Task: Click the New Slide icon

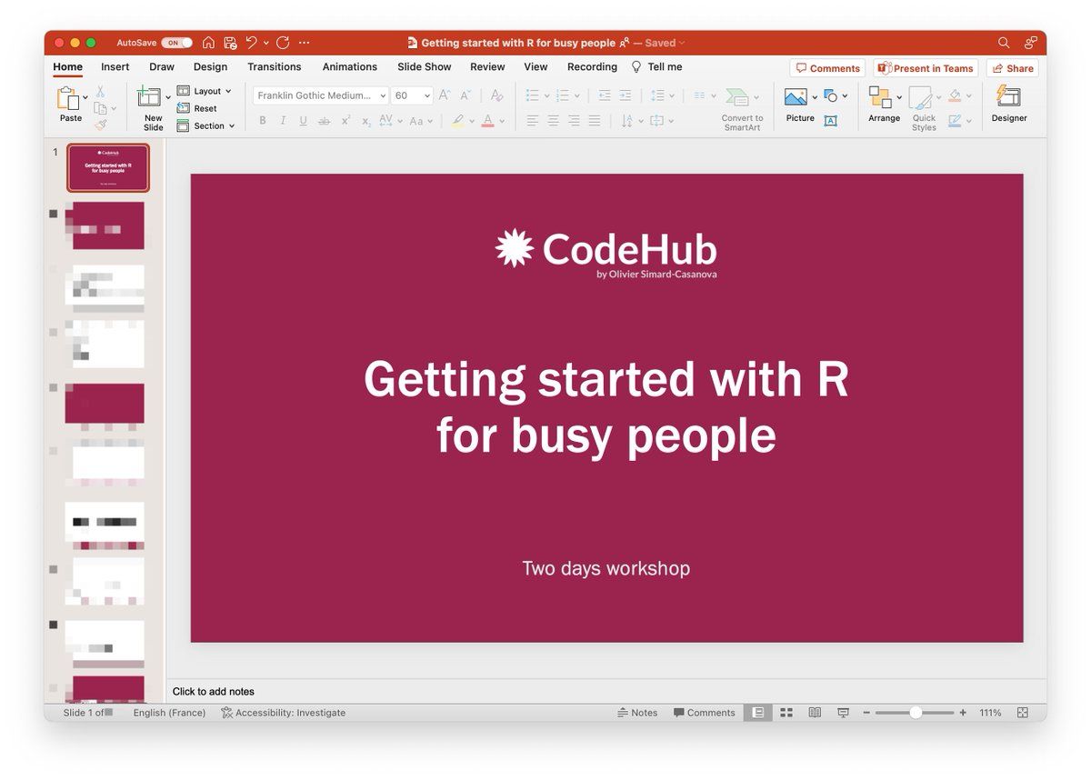Action: pos(149,98)
